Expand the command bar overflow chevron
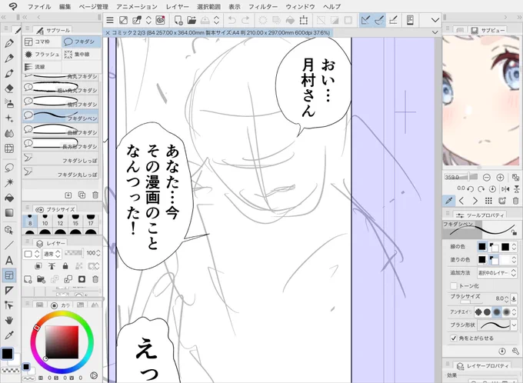 click(435, 20)
